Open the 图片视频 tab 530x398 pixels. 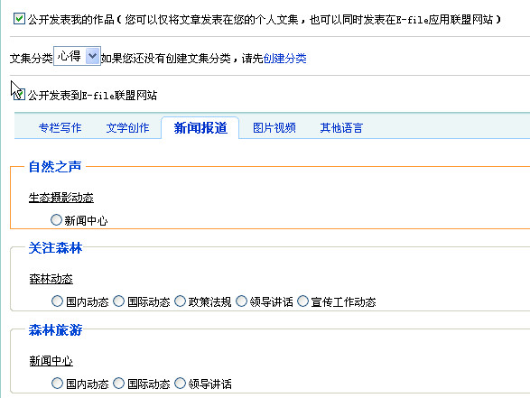[274, 128]
